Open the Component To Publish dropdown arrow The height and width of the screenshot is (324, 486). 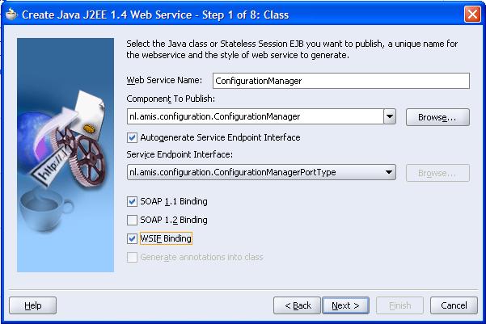[x=390, y=116]
